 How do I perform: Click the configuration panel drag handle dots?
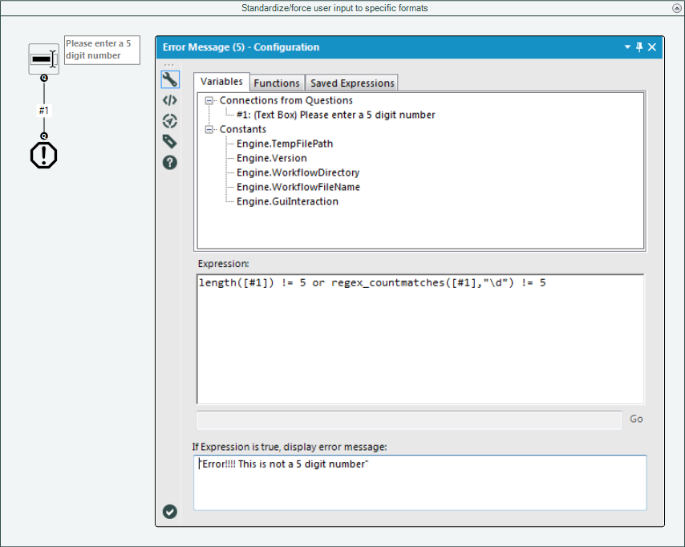pos(169,65)
